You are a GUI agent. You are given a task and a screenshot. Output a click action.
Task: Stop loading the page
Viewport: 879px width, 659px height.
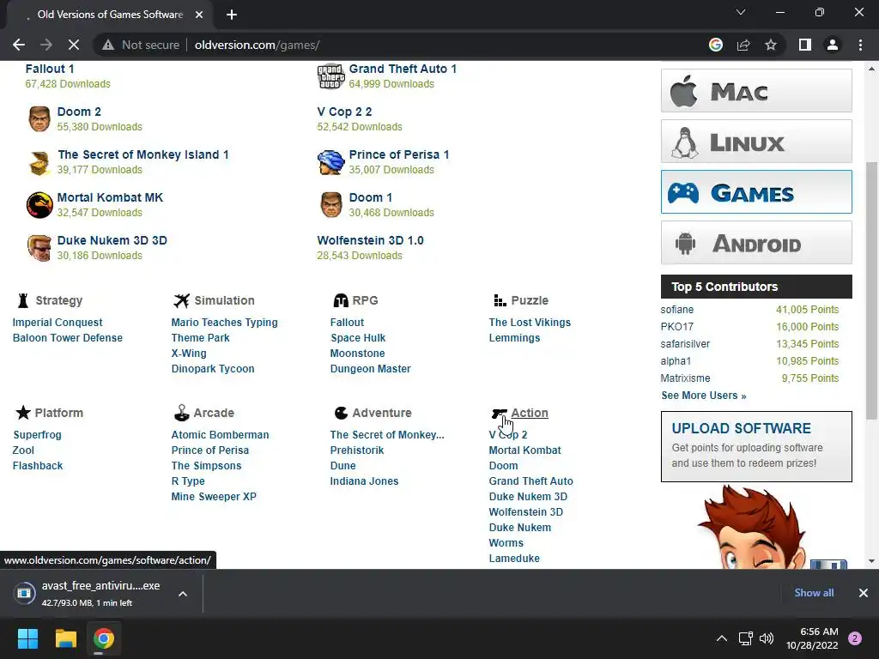click(74, 45)
